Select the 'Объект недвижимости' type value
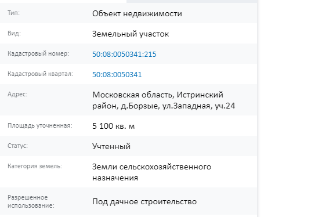Screen dimensions: 322x217 click(137, 13)
